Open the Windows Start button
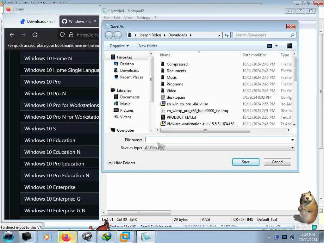Image resolution: width=324 pixels, height=243 pixels. point(8,237)
